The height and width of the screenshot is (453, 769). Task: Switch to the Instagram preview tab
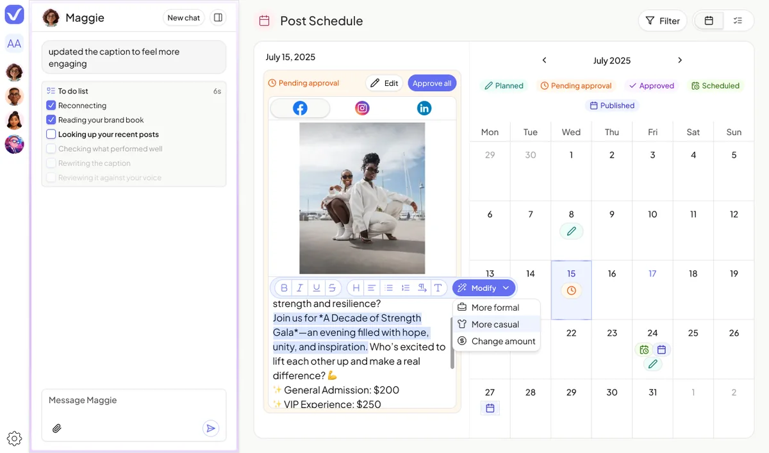362,108
